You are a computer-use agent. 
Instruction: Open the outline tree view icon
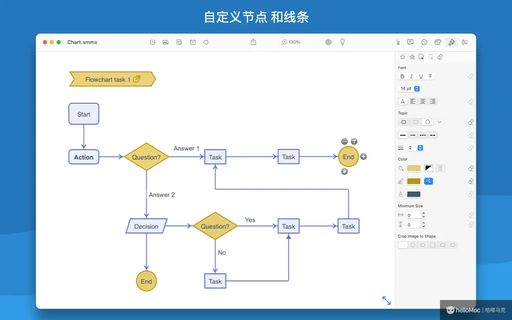click(398, 42)
